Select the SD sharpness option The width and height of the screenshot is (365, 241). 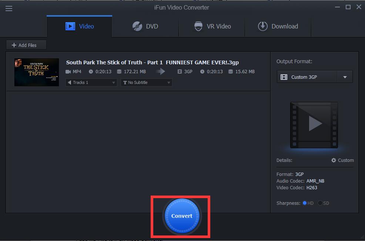(x=320, y=203)
